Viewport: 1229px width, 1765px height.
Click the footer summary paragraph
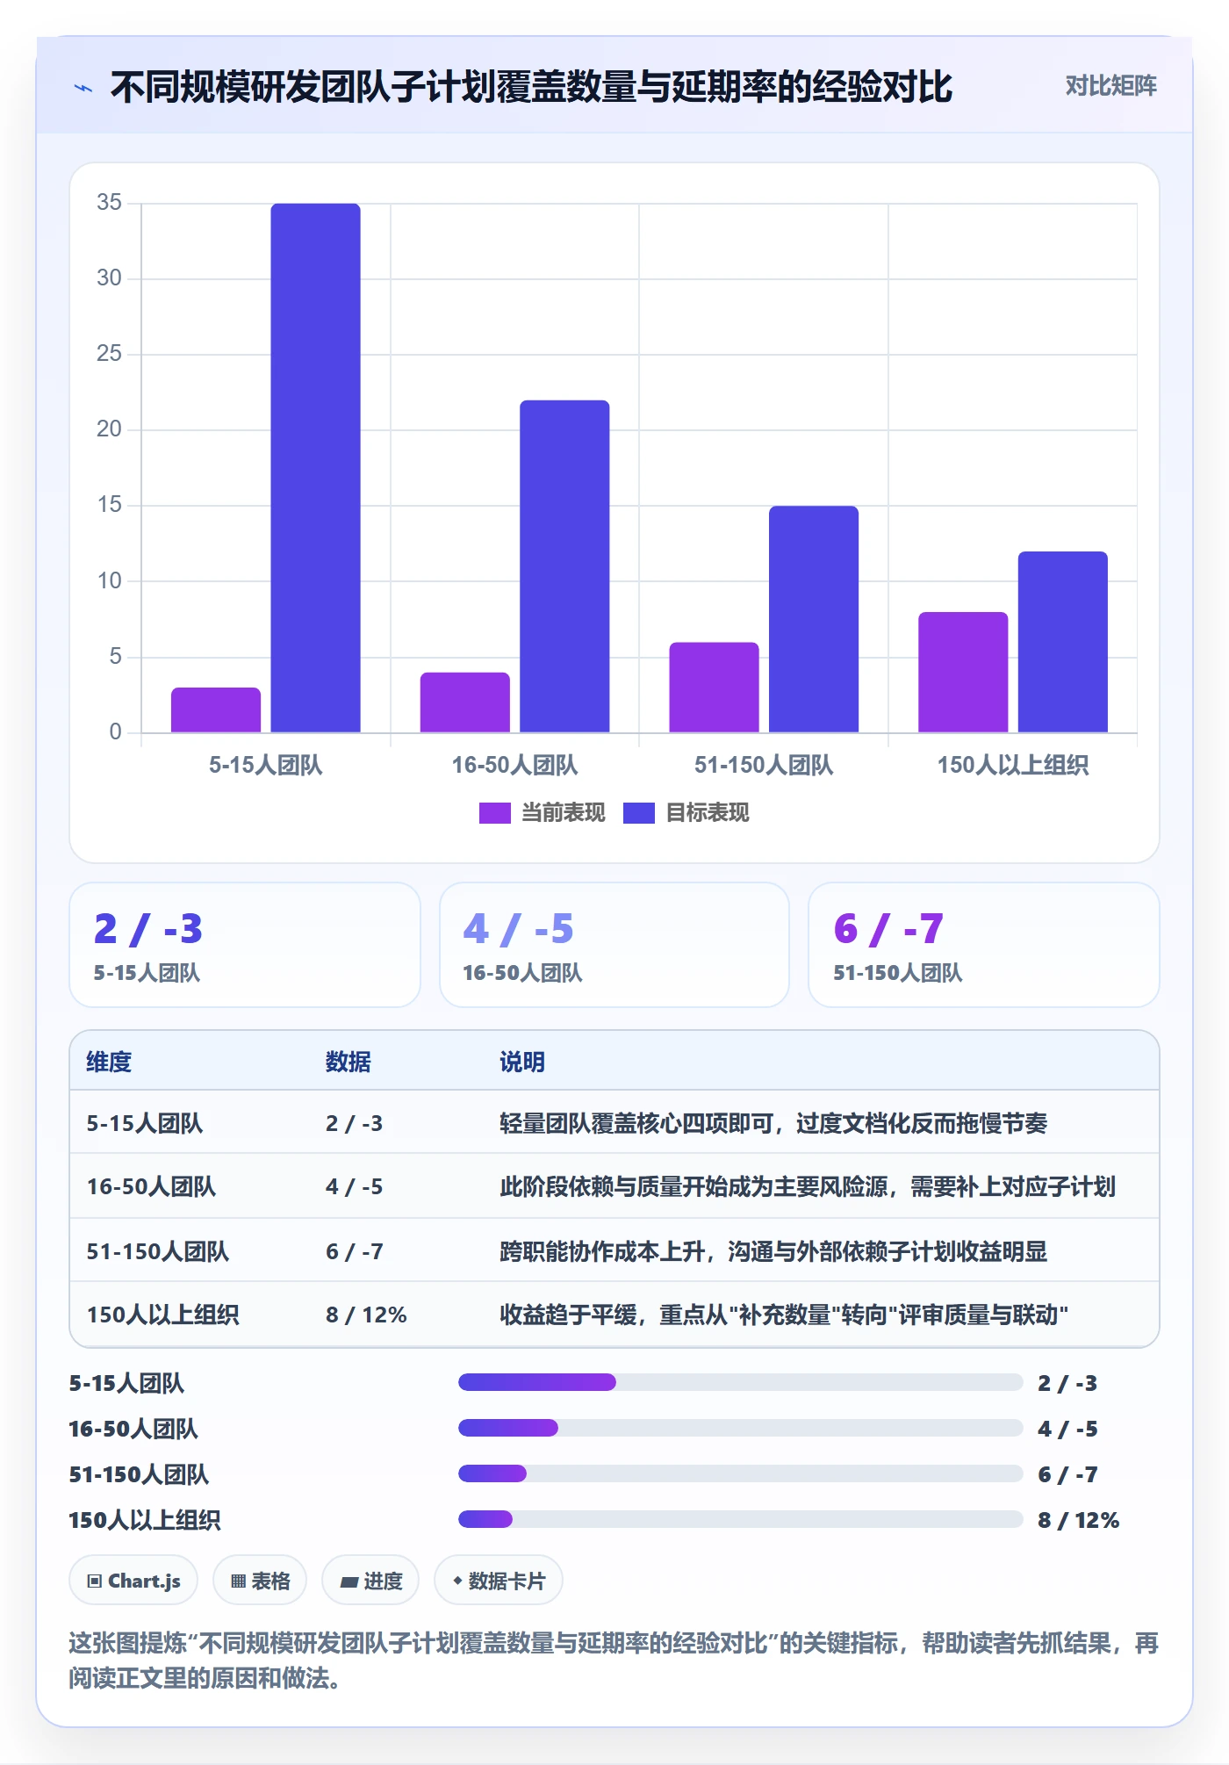coord(614,1661)
